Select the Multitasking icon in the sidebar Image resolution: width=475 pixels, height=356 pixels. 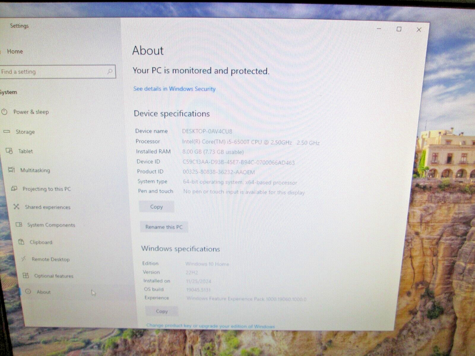pyautogui.click(x=11, y=170)
